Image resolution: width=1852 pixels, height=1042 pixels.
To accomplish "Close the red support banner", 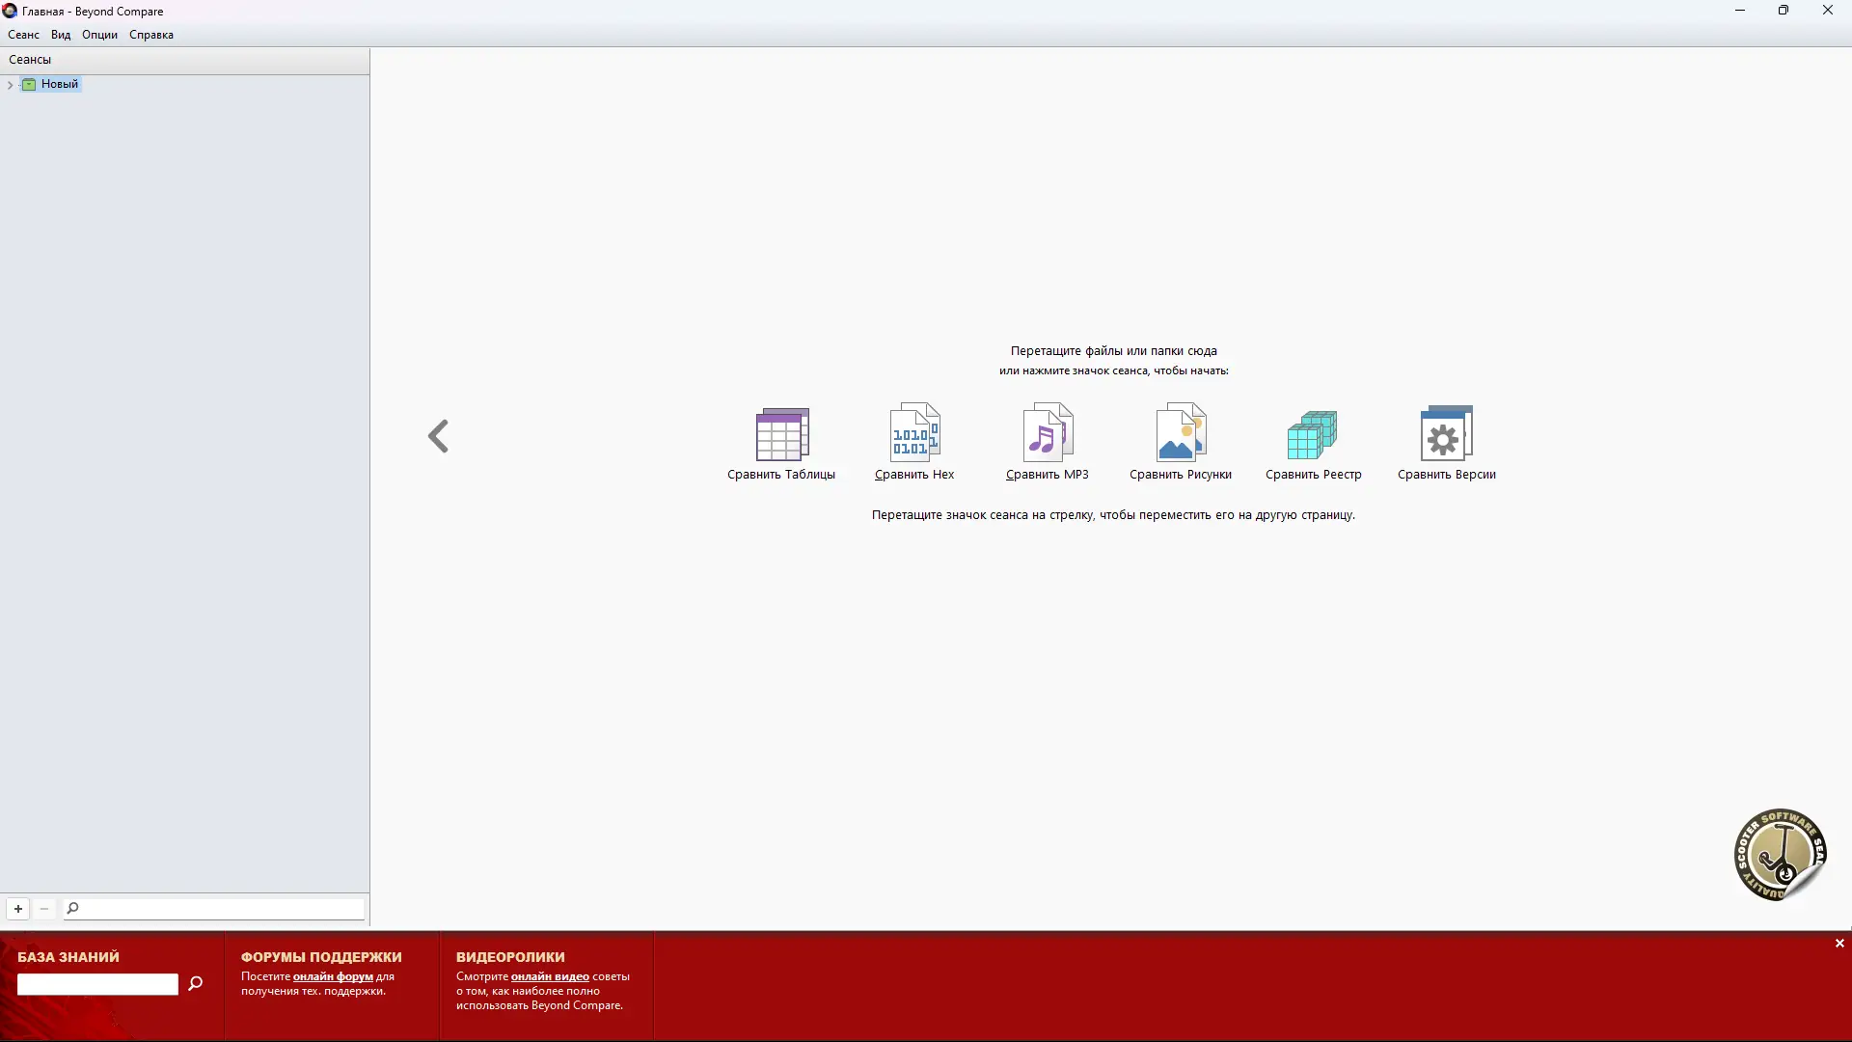I will 1839,944.
